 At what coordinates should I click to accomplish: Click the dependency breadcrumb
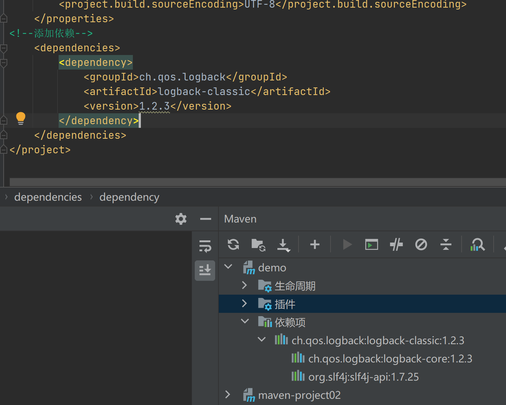[x=129, y=197]
